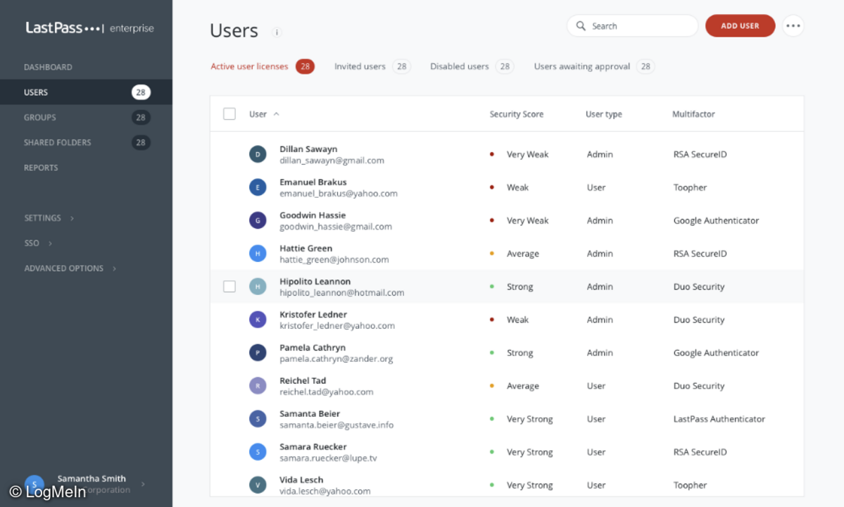Screen dimensions: 844x507
Task: Click email samara.ruecker@lupe.tv
Action: pos(328,458)
